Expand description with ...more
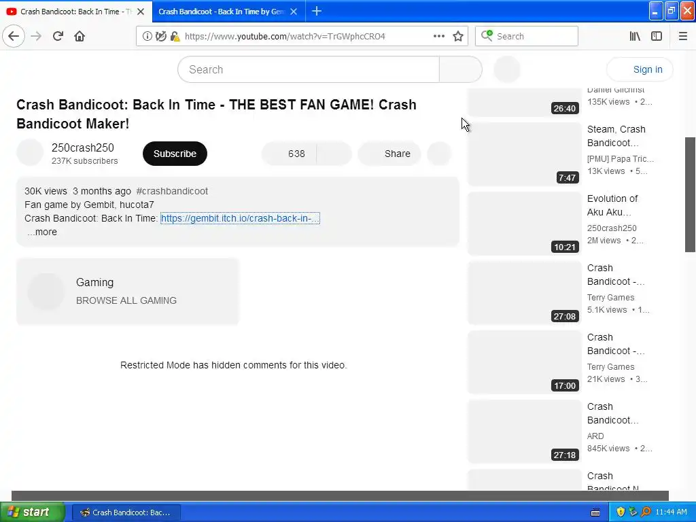Viewport: 696px width, 522px height. click(42, 232)
